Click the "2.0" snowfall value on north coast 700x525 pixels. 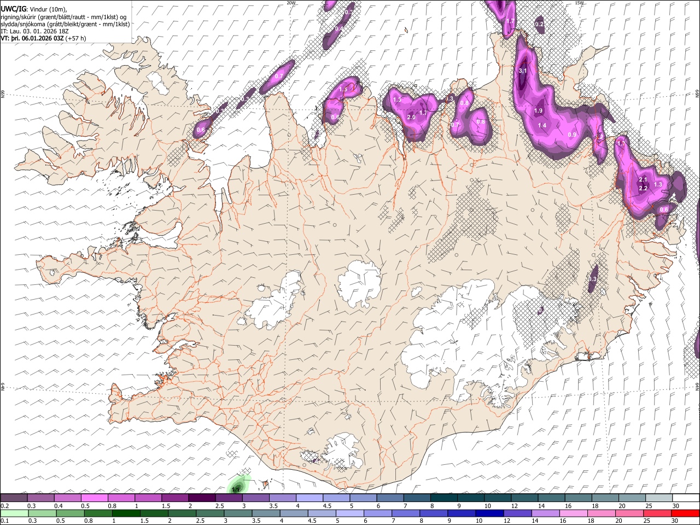pos(412,118)
